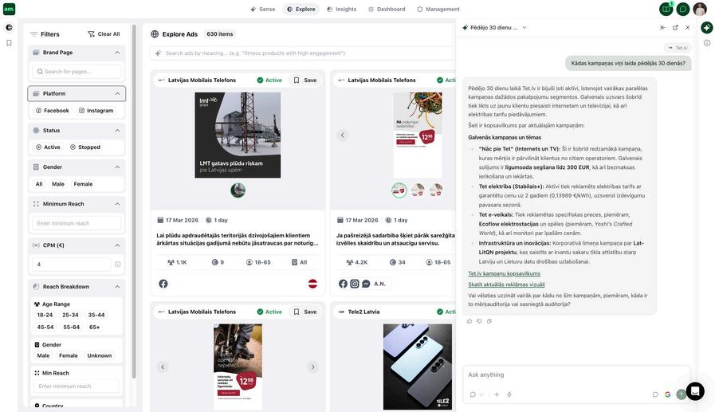Open the green chat bubble icon in the top bar

[682, 9]
